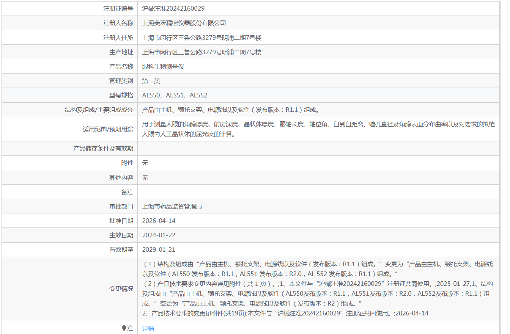Select registration number 沪械注准20242160029 in 注册证编号 row
Viewport: 510px width, 334px height.
coord(173,8)
